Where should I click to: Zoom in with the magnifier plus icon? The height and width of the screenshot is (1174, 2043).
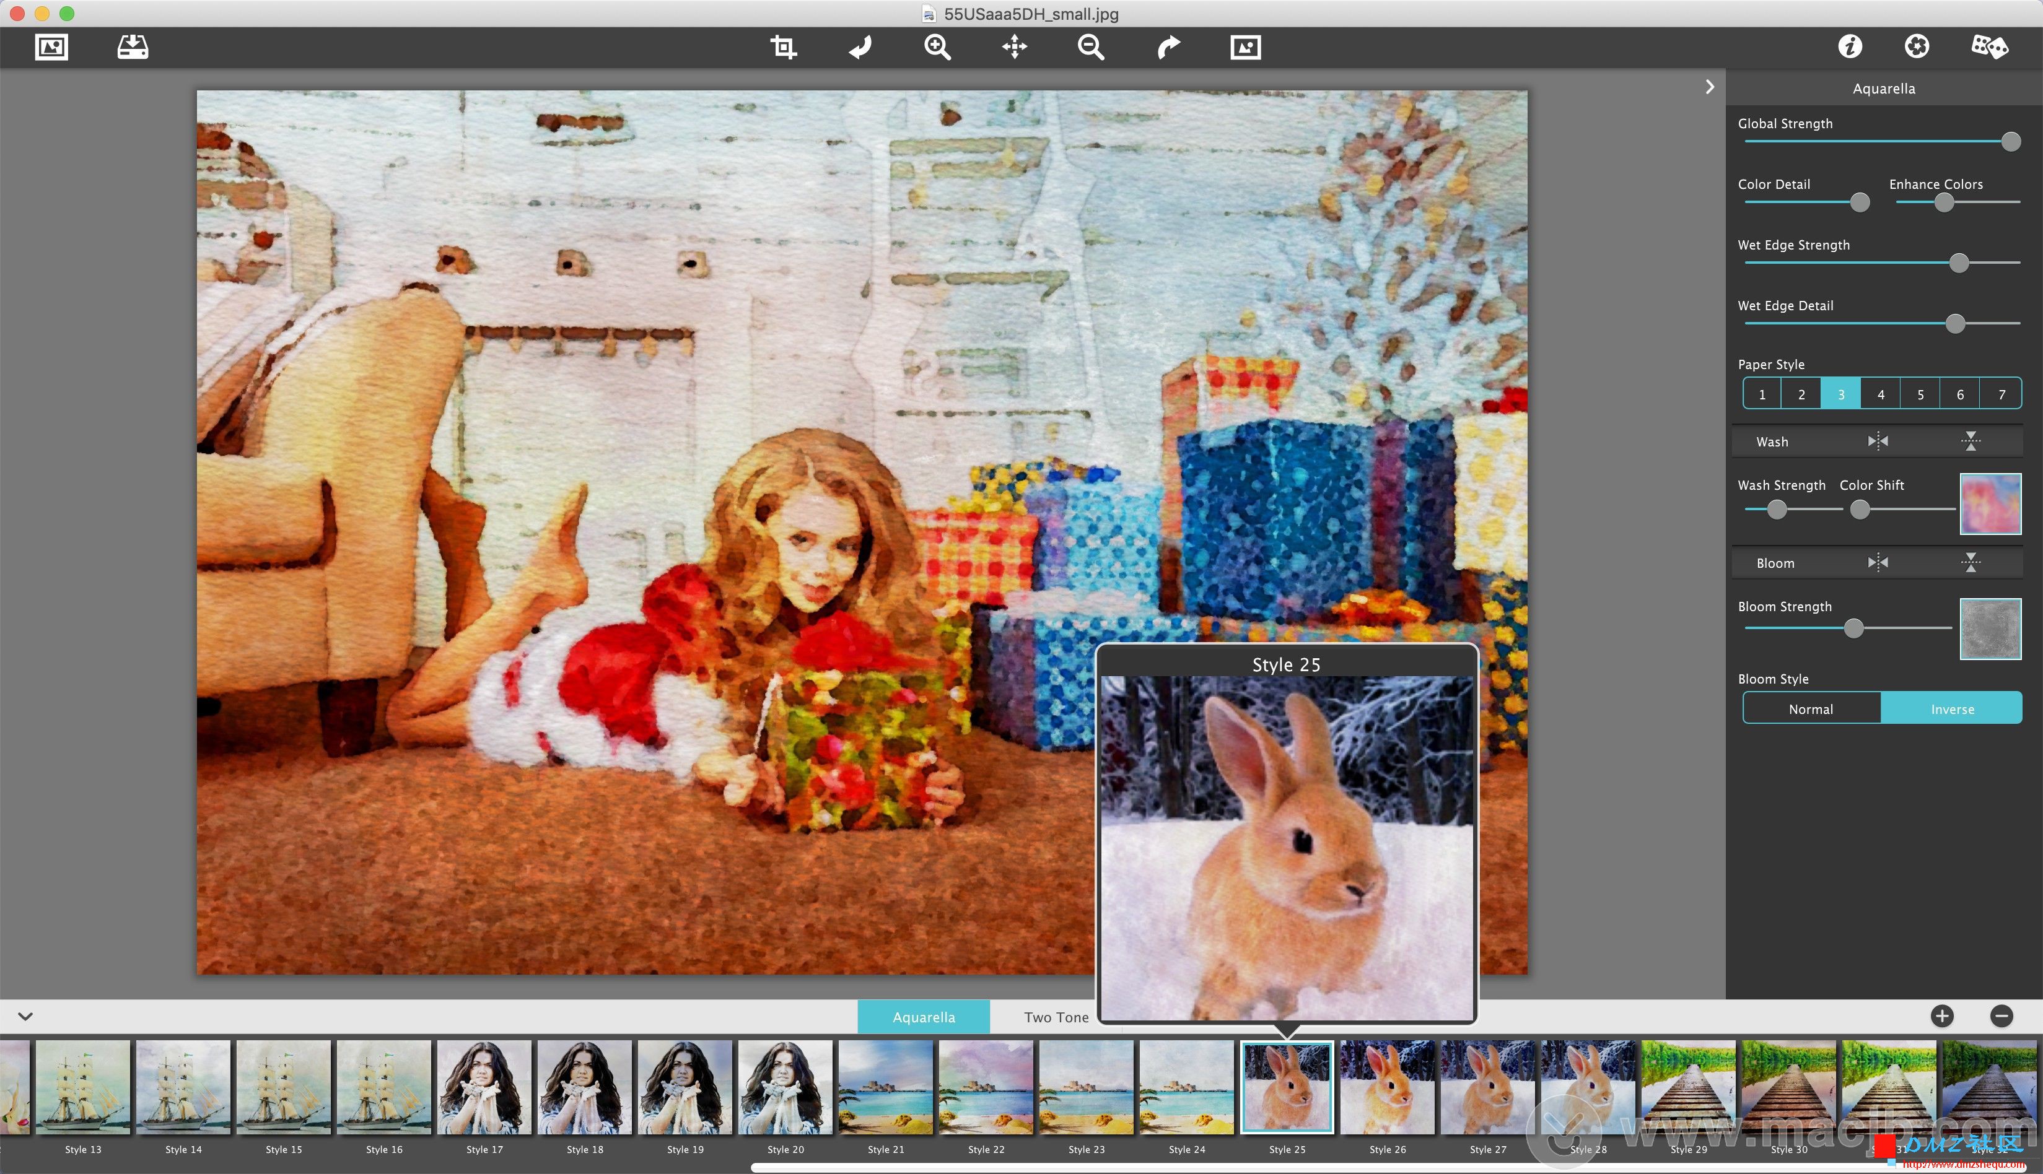[937, 48]
